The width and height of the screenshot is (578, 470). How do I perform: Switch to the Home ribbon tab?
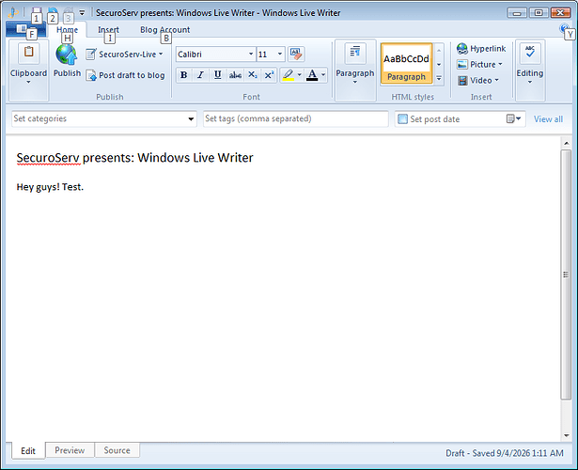[67, 29]
